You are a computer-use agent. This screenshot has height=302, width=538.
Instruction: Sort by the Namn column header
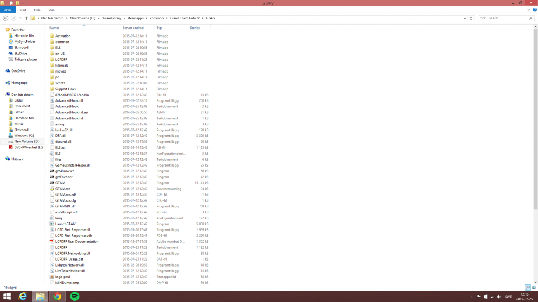54,28
